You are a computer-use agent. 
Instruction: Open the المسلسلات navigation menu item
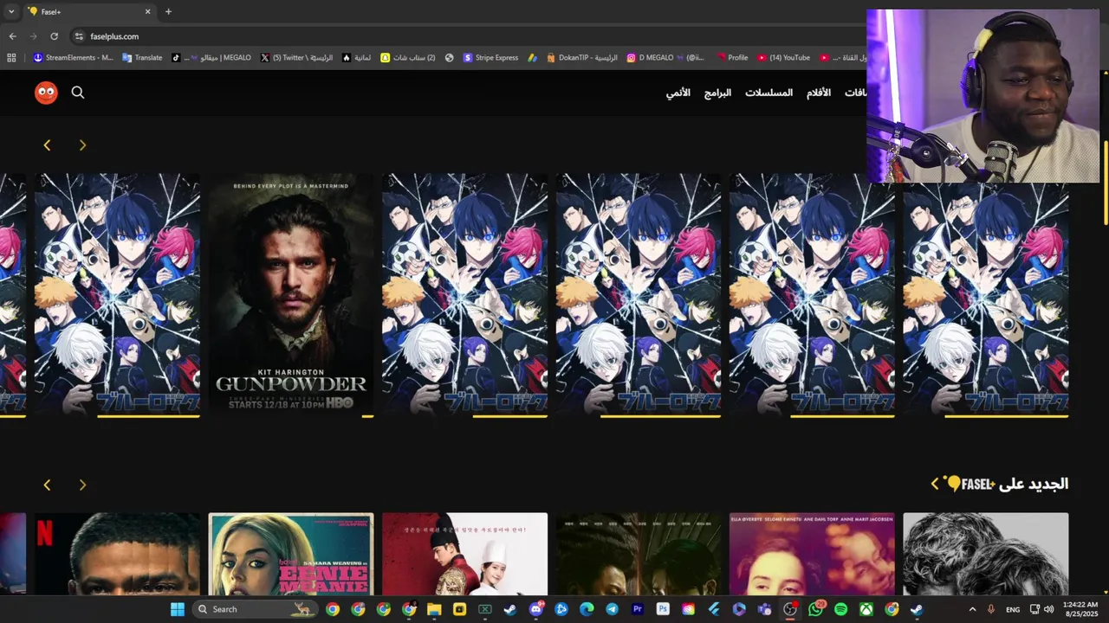point(769,93)
